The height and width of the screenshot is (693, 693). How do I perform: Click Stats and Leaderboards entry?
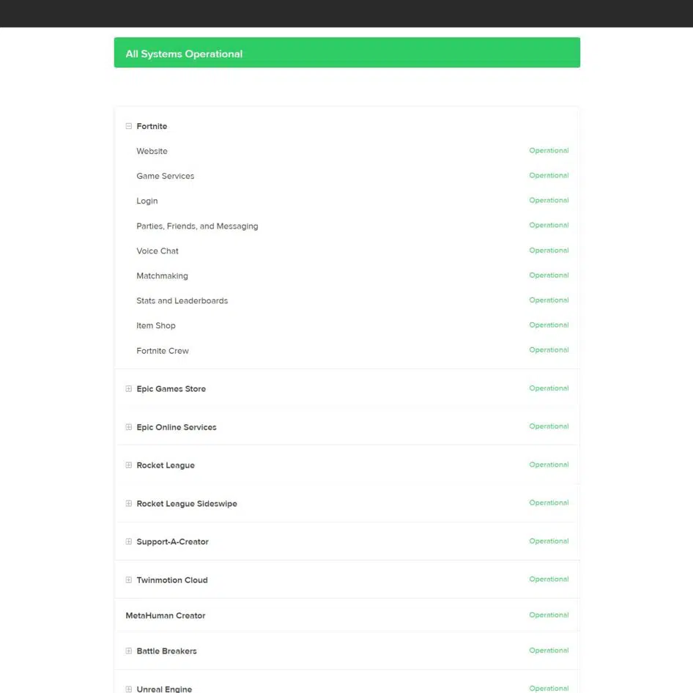click(x=182, y=301)
